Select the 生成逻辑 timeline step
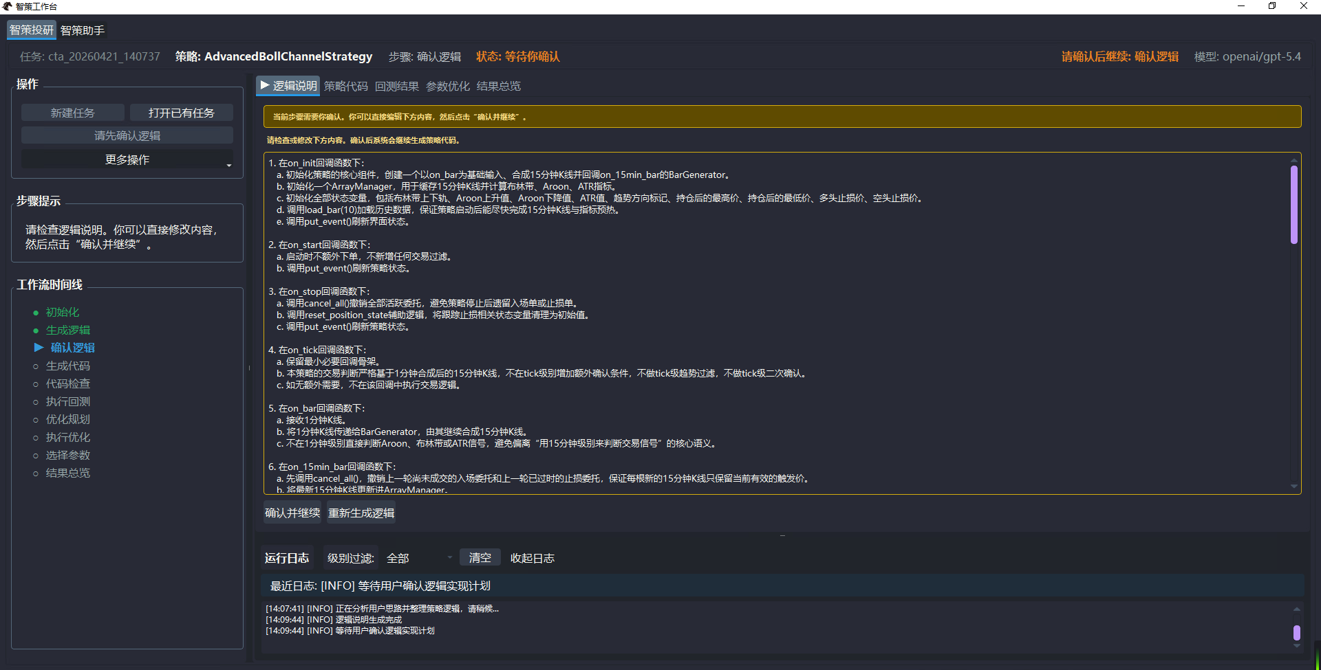This screenshot has height=670, width=1321. click(68, 331)
